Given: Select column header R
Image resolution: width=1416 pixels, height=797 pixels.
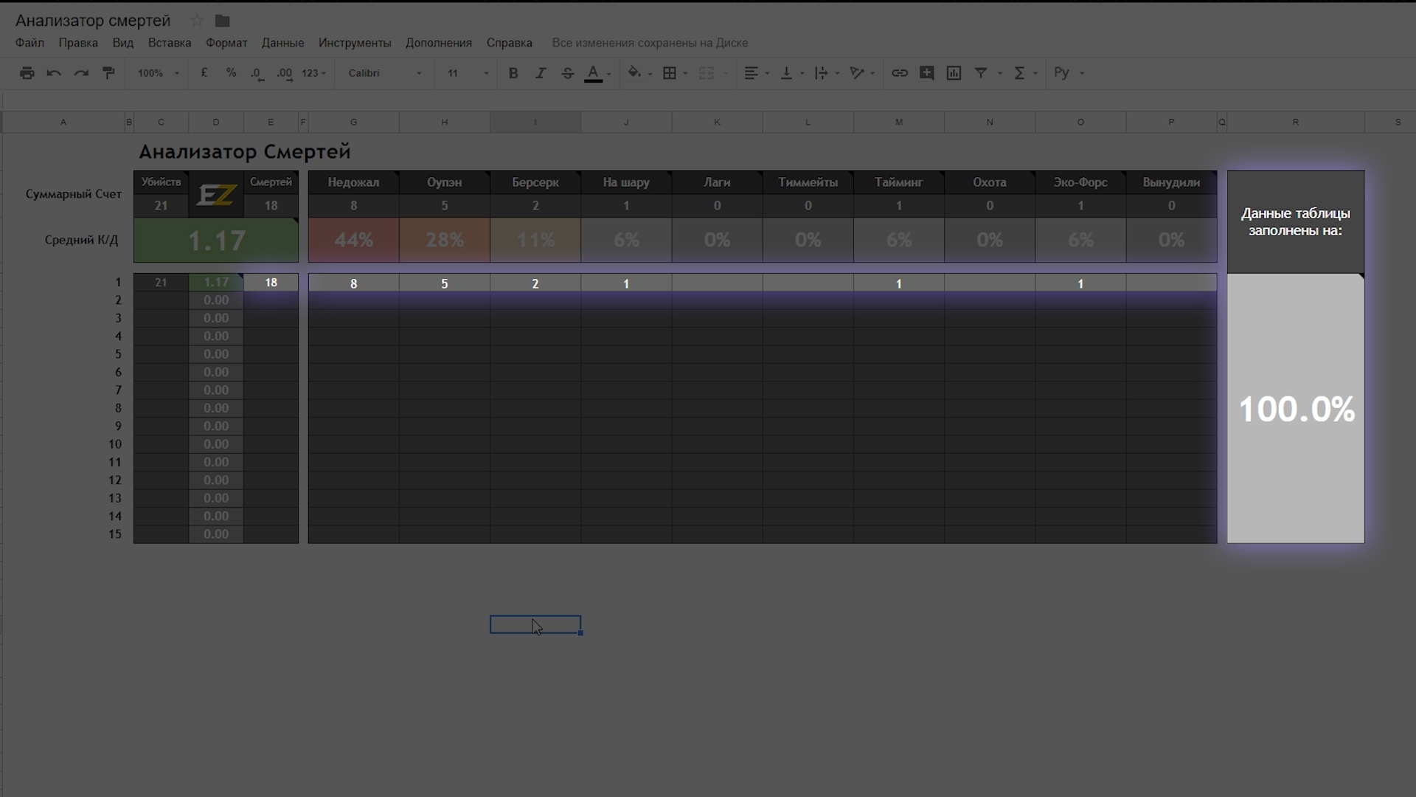Looking at the screenshot, I should [1296, 123].
